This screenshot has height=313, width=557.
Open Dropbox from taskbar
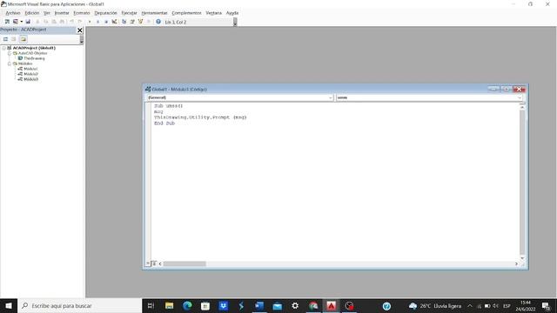click(224, 305)
